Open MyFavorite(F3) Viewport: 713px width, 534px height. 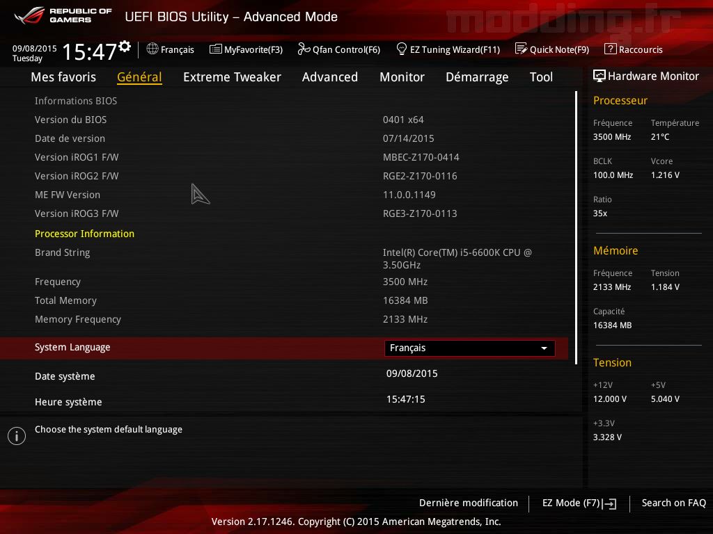(x=246, y=49)
